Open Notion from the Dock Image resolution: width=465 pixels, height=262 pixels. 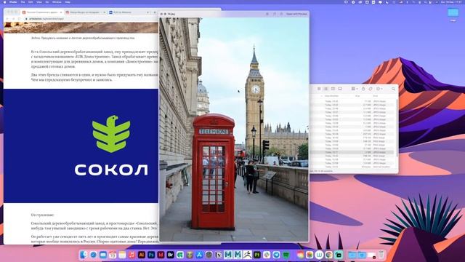219,255
